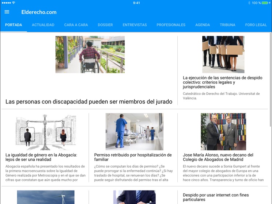The image size is (272, 204).
Task: Open article about Jose María Alonso decano
Action: point(218,157)
